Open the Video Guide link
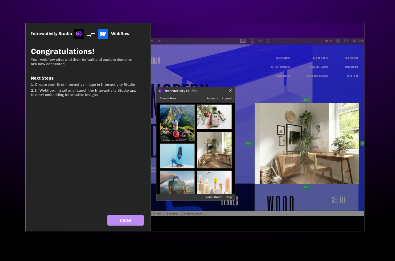The width and height of the screenshot is (395, 261). pos(214,197)
